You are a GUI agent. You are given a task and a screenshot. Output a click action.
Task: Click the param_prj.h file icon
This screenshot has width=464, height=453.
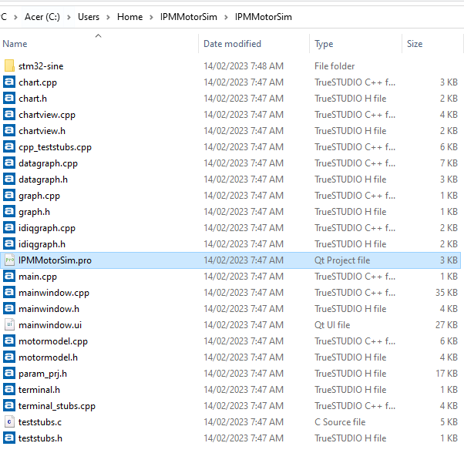(9, 374)
